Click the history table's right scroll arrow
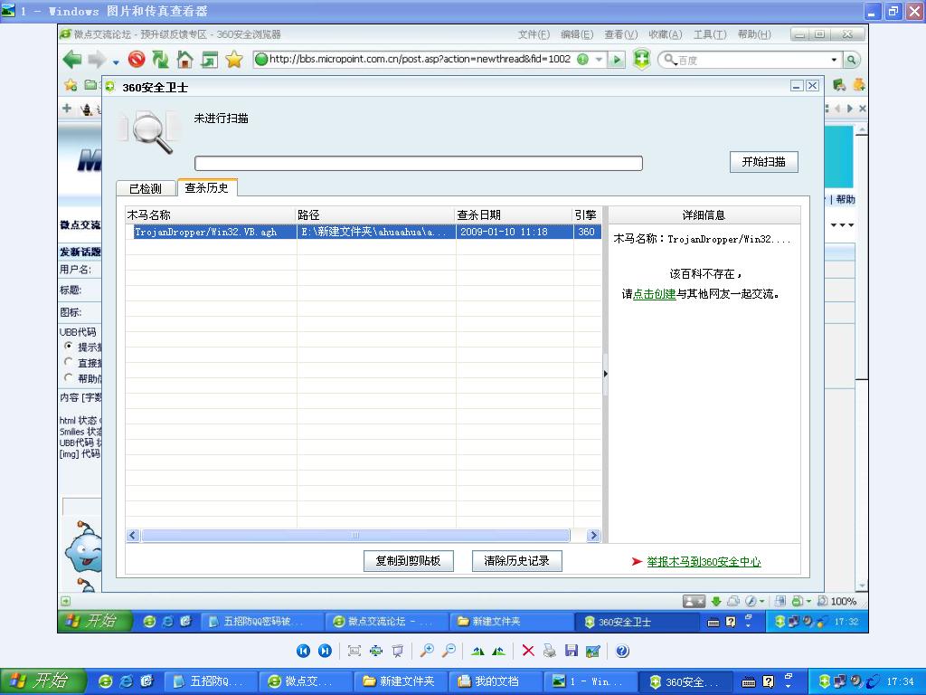This screenshot has height=695, width=926. [593, 536]
